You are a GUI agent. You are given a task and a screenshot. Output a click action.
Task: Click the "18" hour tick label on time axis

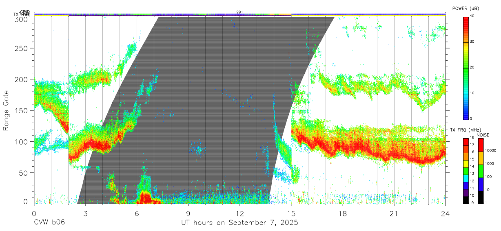coord(342,213)
